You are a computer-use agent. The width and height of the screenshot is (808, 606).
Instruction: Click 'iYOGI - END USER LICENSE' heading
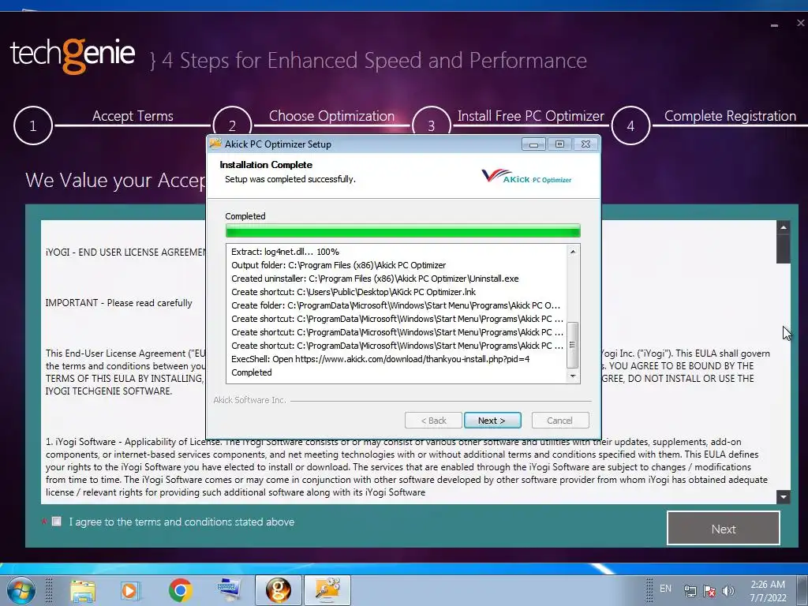125,252
